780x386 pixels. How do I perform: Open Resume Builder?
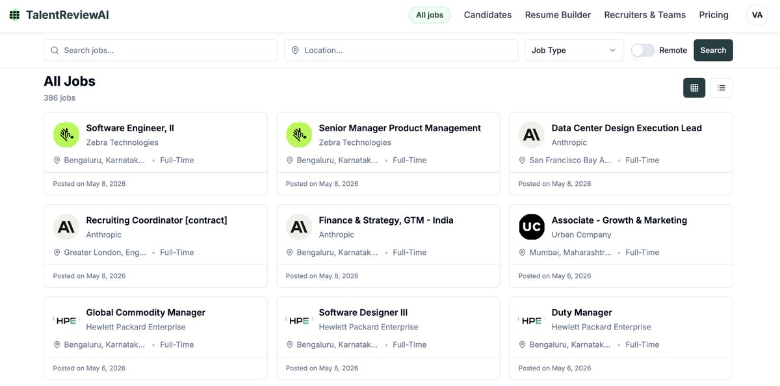pyautogui.click(x=558, y=15)
